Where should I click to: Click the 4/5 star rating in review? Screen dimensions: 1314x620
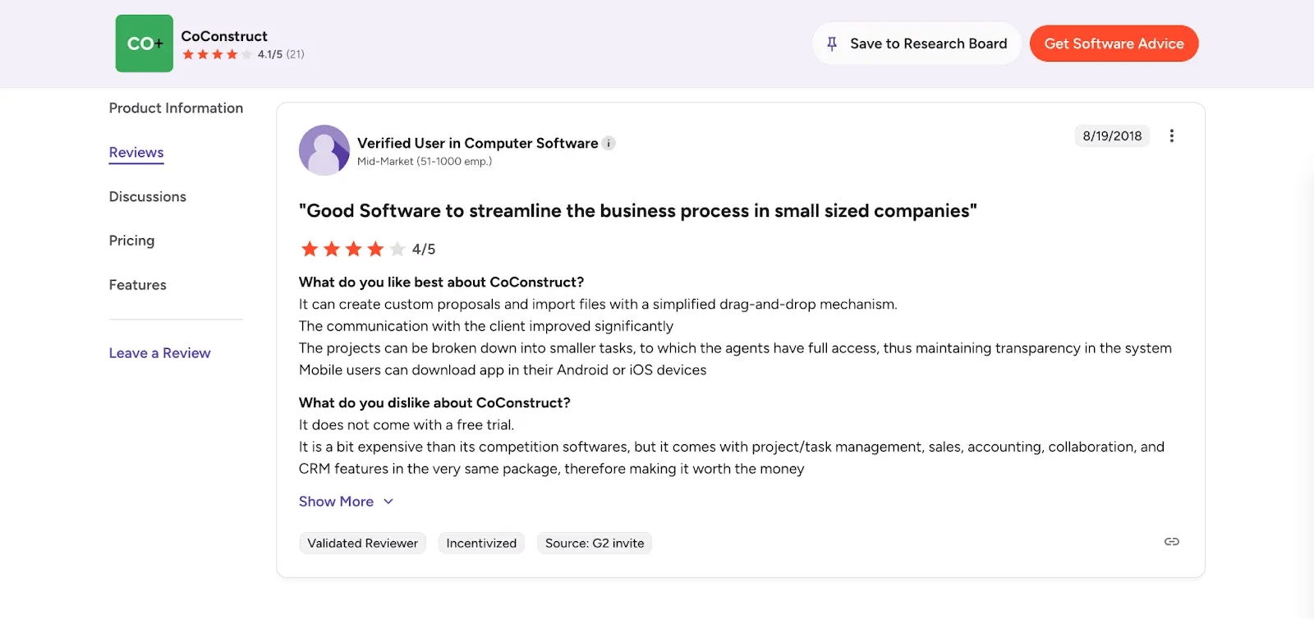[x=353, y=249]
